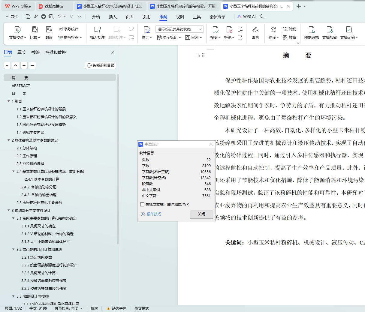The width and height of the screenshot is (365, 312).
Task: Click the Undo arrow icon
Action: tap(60, 16)
